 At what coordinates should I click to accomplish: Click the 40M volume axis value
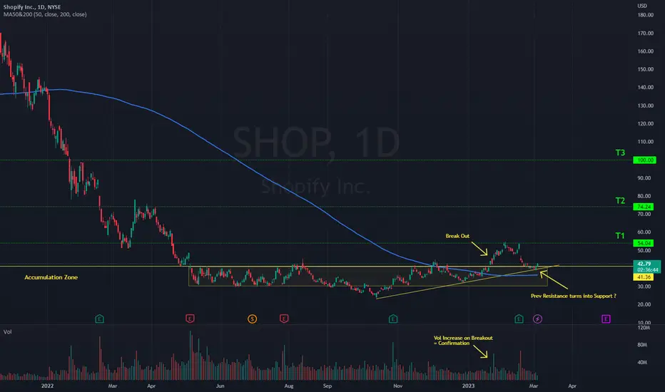[x=642, y=362]
